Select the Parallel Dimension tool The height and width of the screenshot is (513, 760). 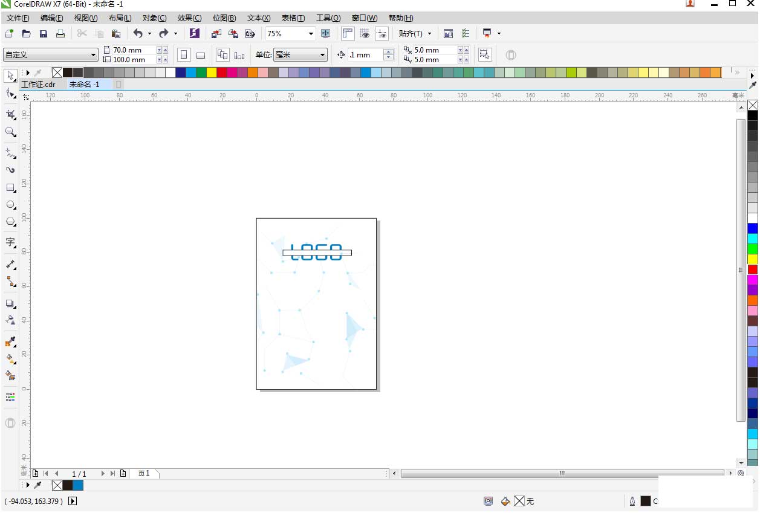pos(10,264)
